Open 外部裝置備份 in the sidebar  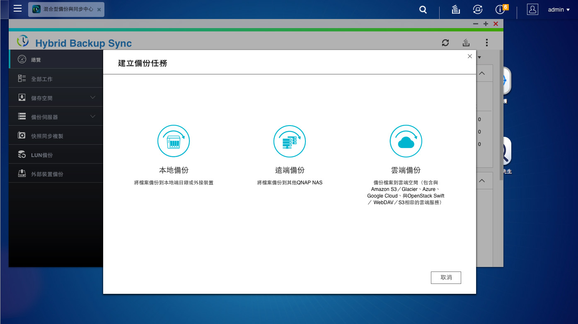[x=56, y=174]
